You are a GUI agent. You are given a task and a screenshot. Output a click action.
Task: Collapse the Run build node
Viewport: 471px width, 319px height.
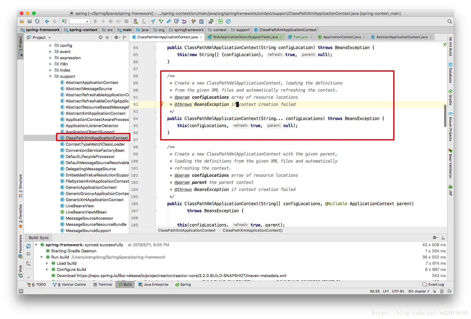tap(41, 257)
